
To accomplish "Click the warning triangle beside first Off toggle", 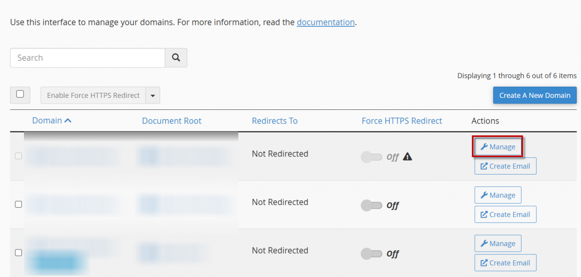I will click(407, 157).
